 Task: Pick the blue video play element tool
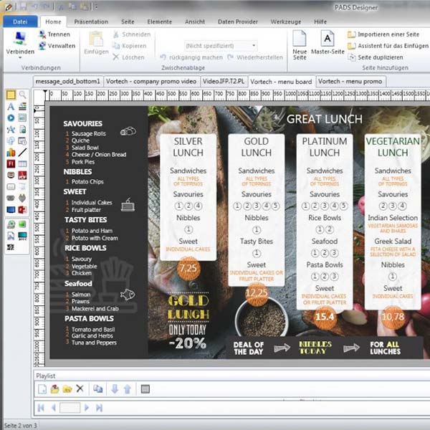click(x=11, y=118)
